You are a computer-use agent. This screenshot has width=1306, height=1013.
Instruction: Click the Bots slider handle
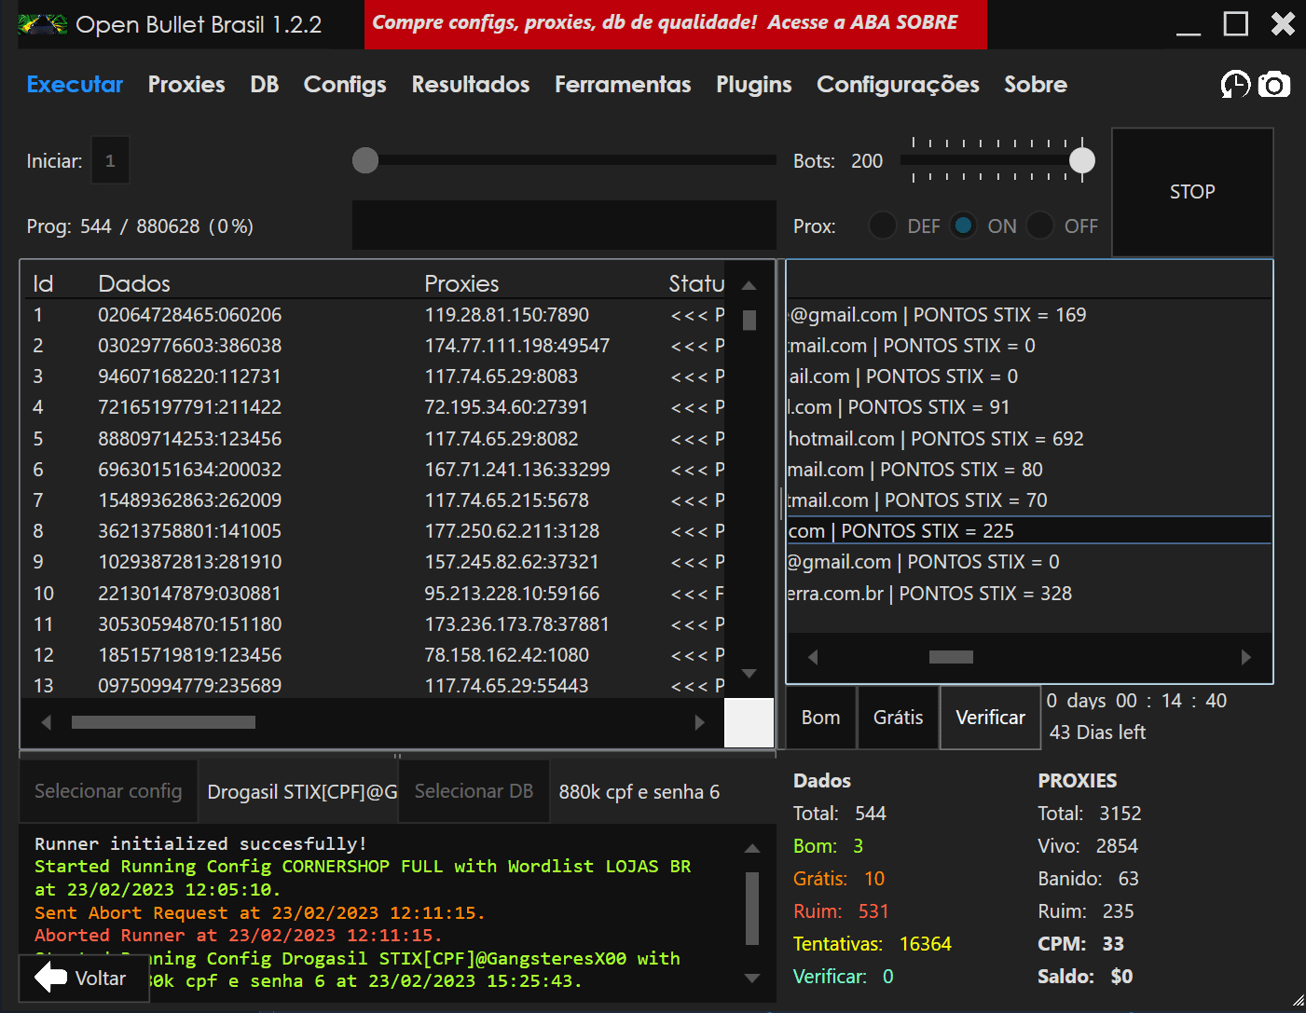[1081, 160]
